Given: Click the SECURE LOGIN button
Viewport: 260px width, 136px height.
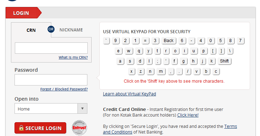Looking at the screenshot, I should click(40, 128).
